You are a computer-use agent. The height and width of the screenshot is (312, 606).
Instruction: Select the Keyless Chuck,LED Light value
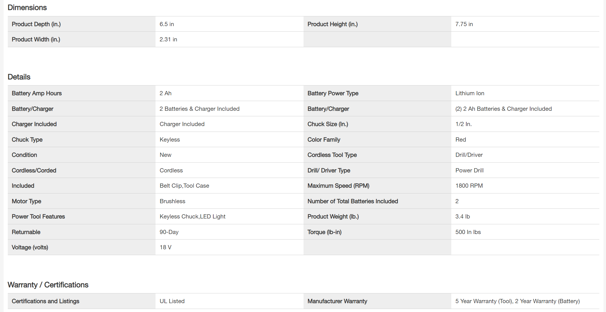coord(192,217)
